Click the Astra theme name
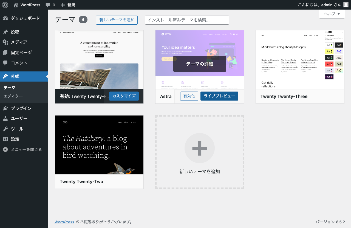This screenshot has height=228, width=351. coord(166,96)
